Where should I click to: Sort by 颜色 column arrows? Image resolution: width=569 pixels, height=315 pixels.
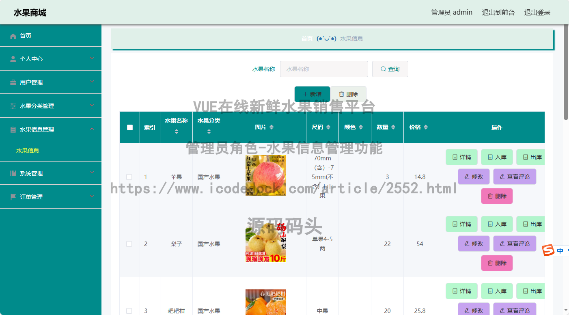tap(361, 127)
